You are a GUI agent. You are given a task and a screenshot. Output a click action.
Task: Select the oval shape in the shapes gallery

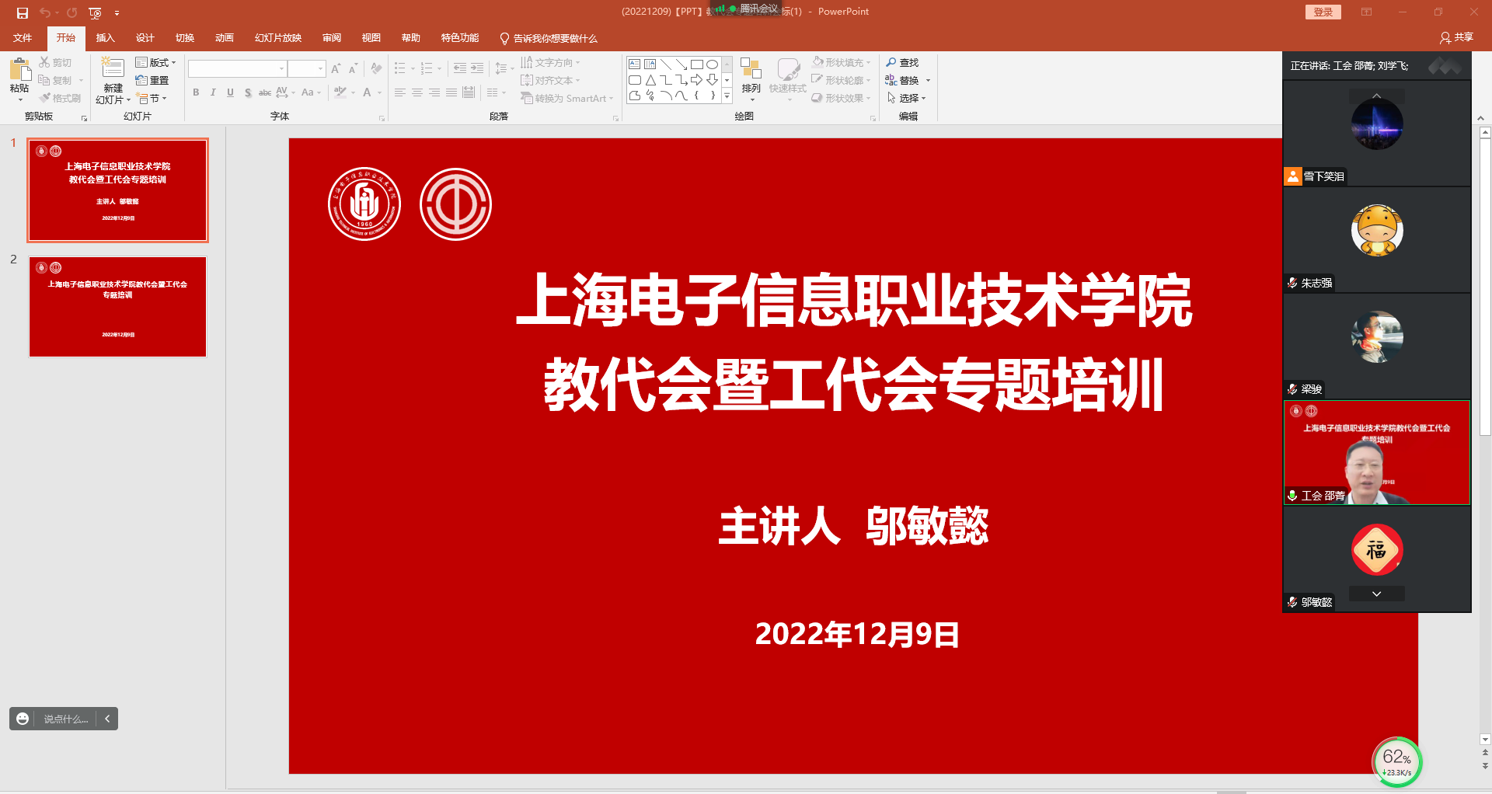point(712,64)
